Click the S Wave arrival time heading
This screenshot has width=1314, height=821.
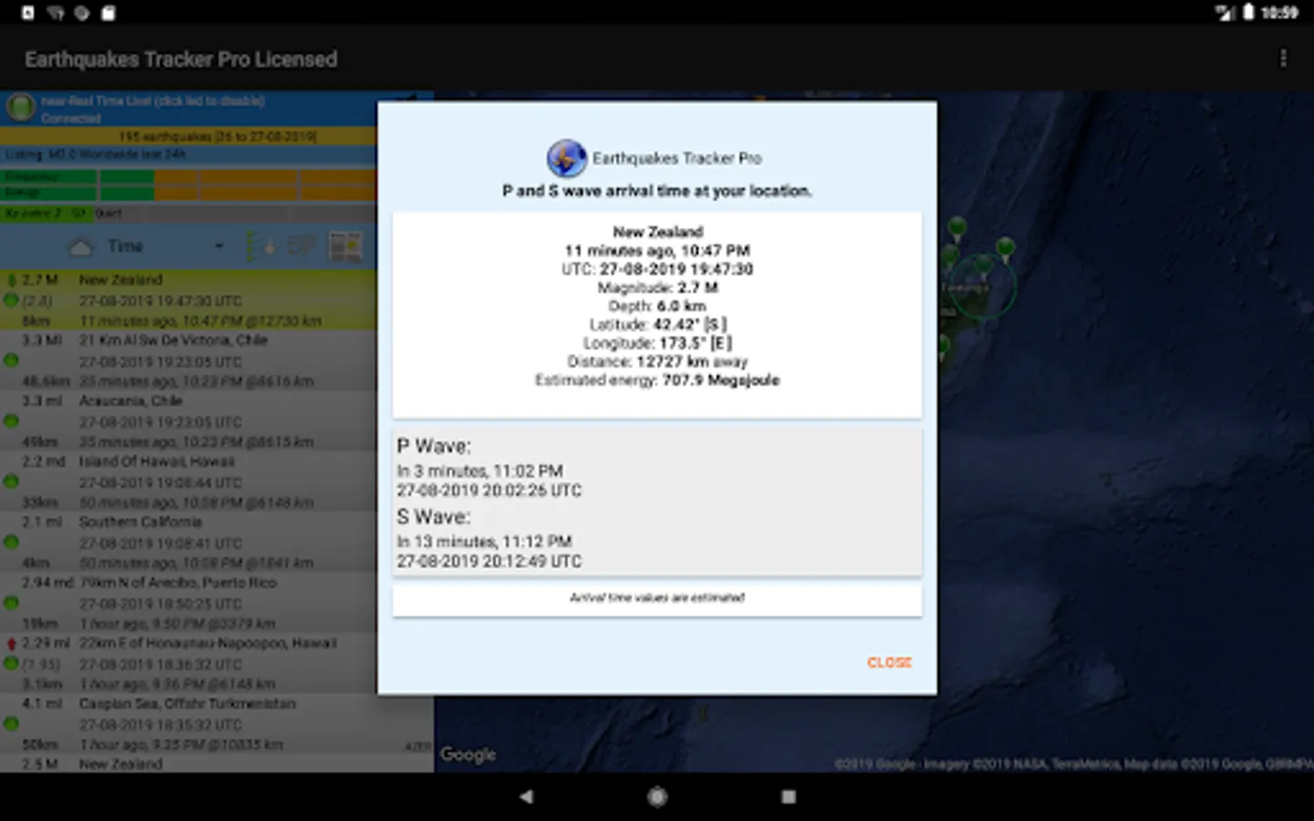(433, 516)
